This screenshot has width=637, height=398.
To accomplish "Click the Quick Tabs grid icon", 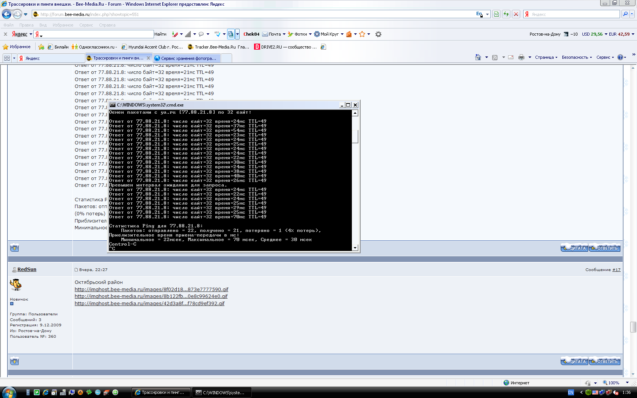I will pos(7,58).
